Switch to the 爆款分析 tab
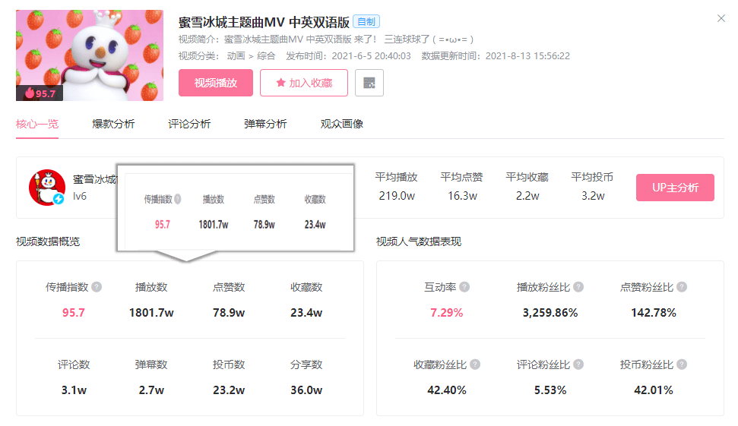The image size is (738, 426). click(x=113, y=124)
